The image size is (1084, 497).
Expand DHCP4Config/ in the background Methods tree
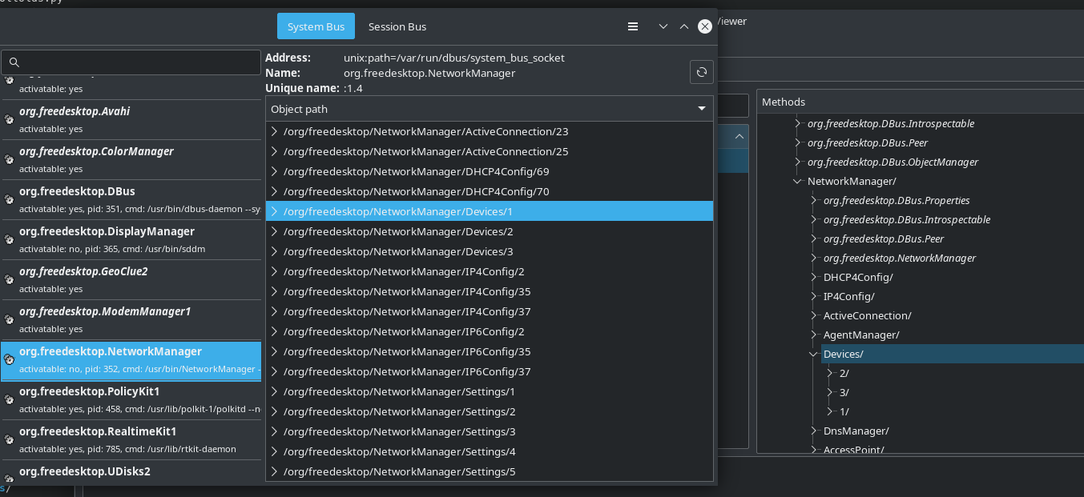tap(813, 277)
